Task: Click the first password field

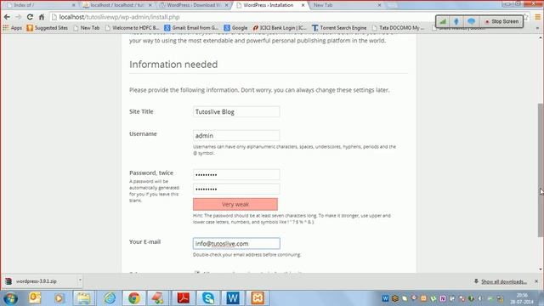Action: [x=236, y=174]
